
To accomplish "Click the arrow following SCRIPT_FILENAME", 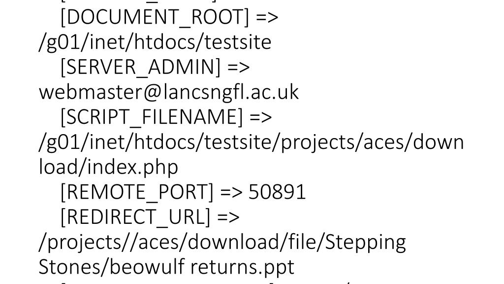I will (261, 117).
